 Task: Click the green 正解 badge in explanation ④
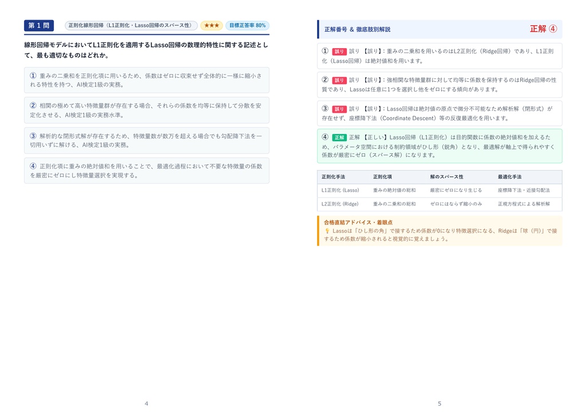click(x=339, y=137)
